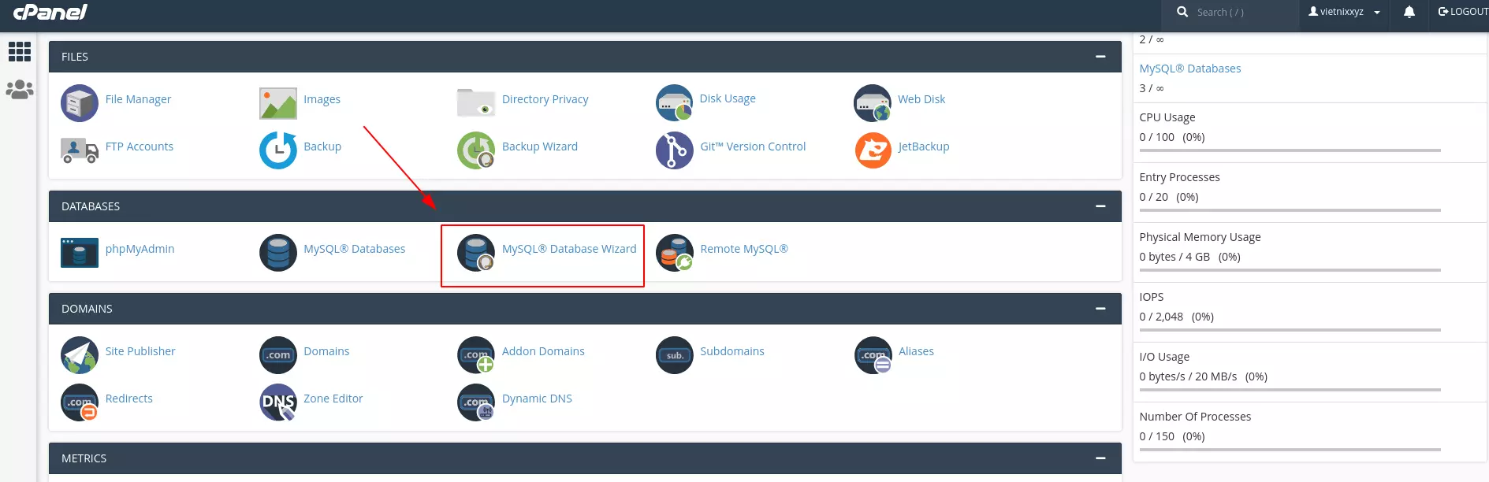Viewport: 1489px width, 482px height.
Task: Open the Directory Privacy folder icon
Action: point(476,102)
